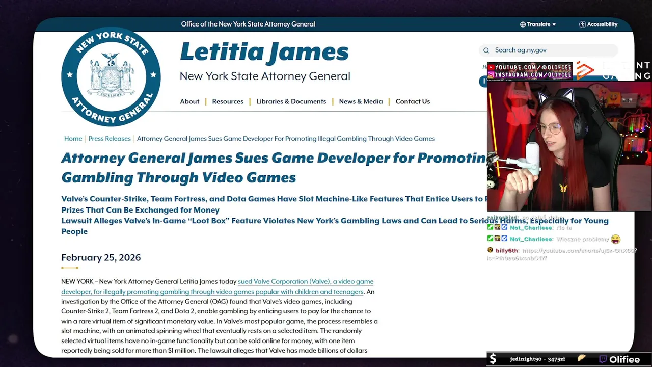Open the Libraries & Documents menu
Image resolution: width=652 pixels, height=367 pixels.
(x=291, y=101)
